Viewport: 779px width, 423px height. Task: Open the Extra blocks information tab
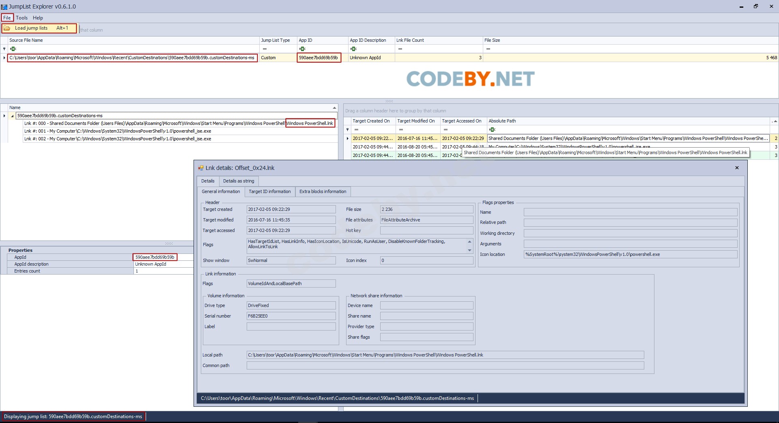(x=323, y=191)
